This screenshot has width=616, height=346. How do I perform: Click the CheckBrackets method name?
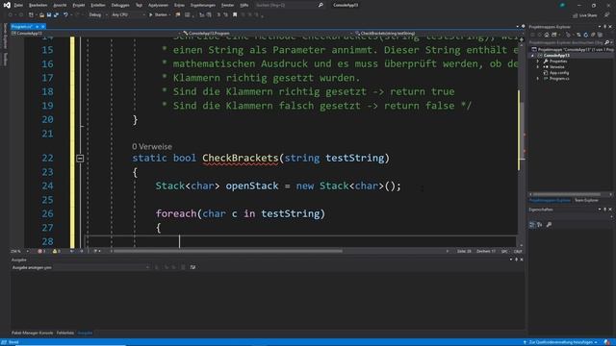click(240, 158)
